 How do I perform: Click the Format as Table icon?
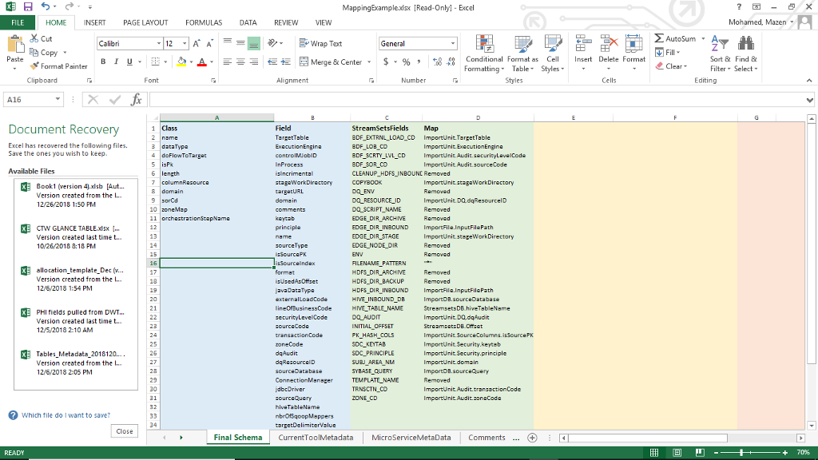click(x=523, y=55)
